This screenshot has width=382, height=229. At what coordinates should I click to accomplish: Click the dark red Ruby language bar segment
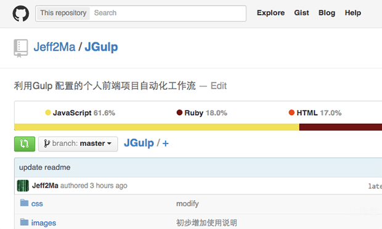pos(341,127)
